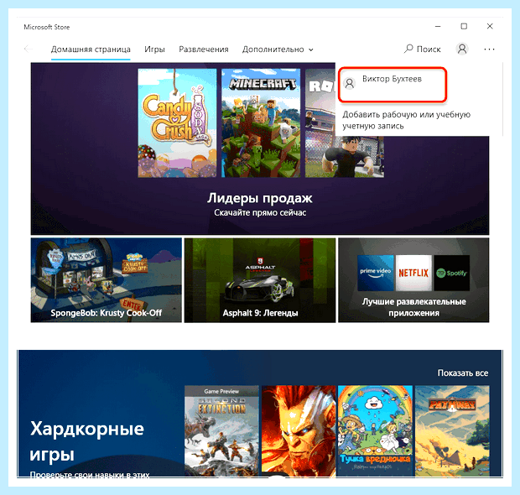Open Candy Crush Soda Saga thumbnail
The height and width of the screenshot is (495, 520).
177,122
